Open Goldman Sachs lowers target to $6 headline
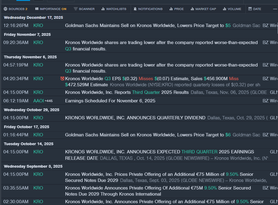The image size is (278, 205). point(148,135)
